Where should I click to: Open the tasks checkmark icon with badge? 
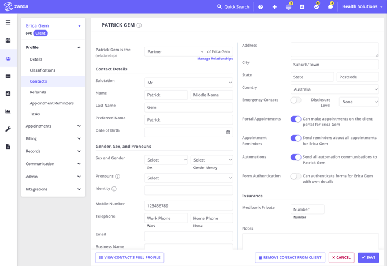[317, 7]
